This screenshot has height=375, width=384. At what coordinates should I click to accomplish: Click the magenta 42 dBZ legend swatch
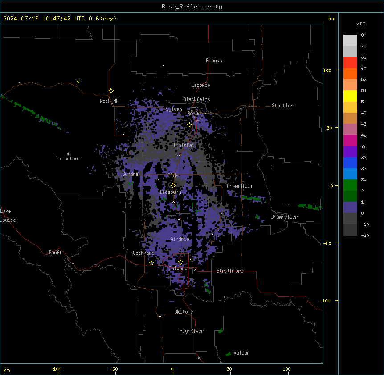click(x=350, y=140)
